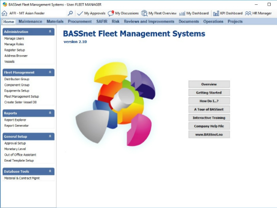This screenshot has height=208, width=277.
Task: Click the www.BASSnet.no button
Action: (x=209, y=134)
